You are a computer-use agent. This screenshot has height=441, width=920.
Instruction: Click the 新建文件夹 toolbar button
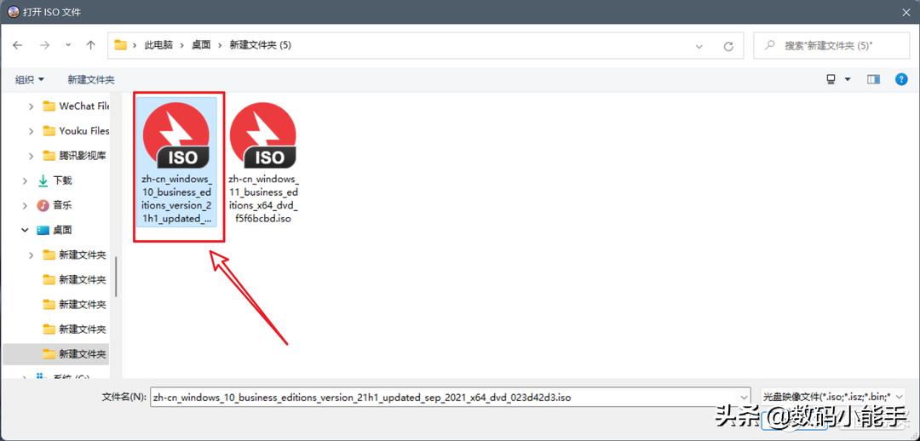pyautogui.click(x=91, y=80)
